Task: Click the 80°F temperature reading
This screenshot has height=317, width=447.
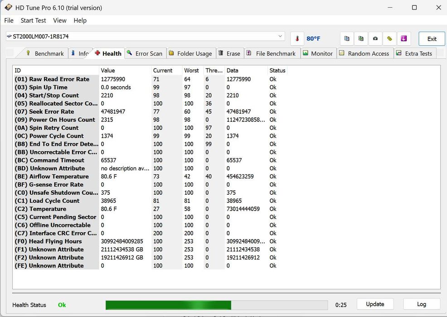Action: point(313,39)
